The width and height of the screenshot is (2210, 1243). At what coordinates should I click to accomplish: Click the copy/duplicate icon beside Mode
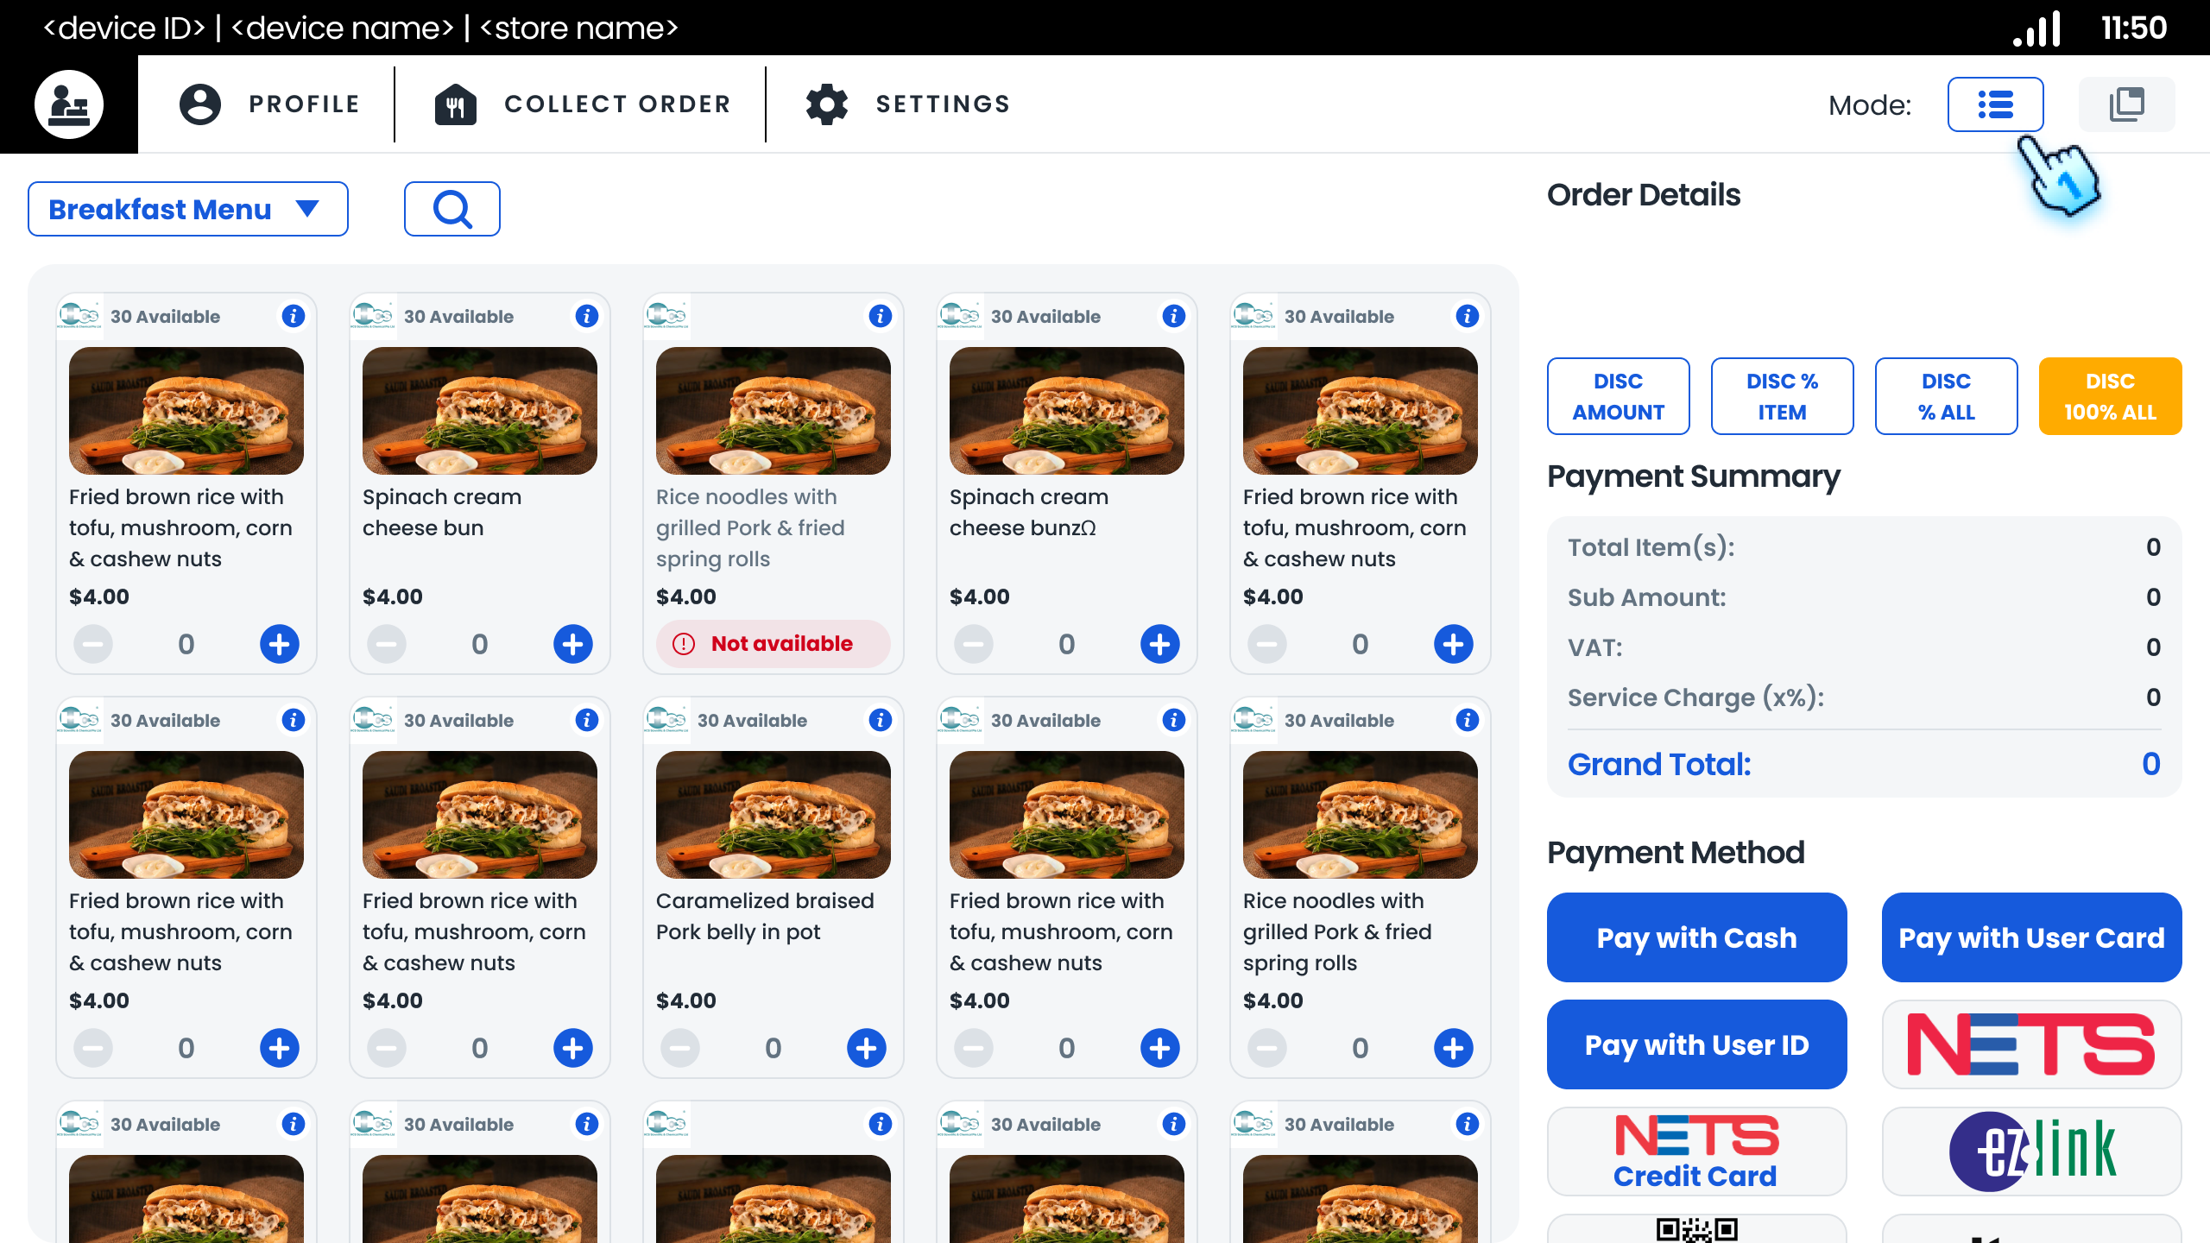pos(2126,104)
